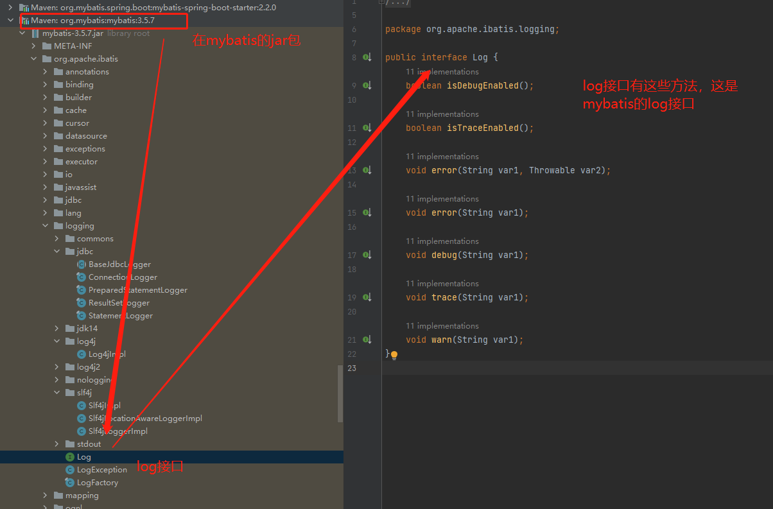
Task: Click the Log4jImpl class icon
Action: click(82, 354)
